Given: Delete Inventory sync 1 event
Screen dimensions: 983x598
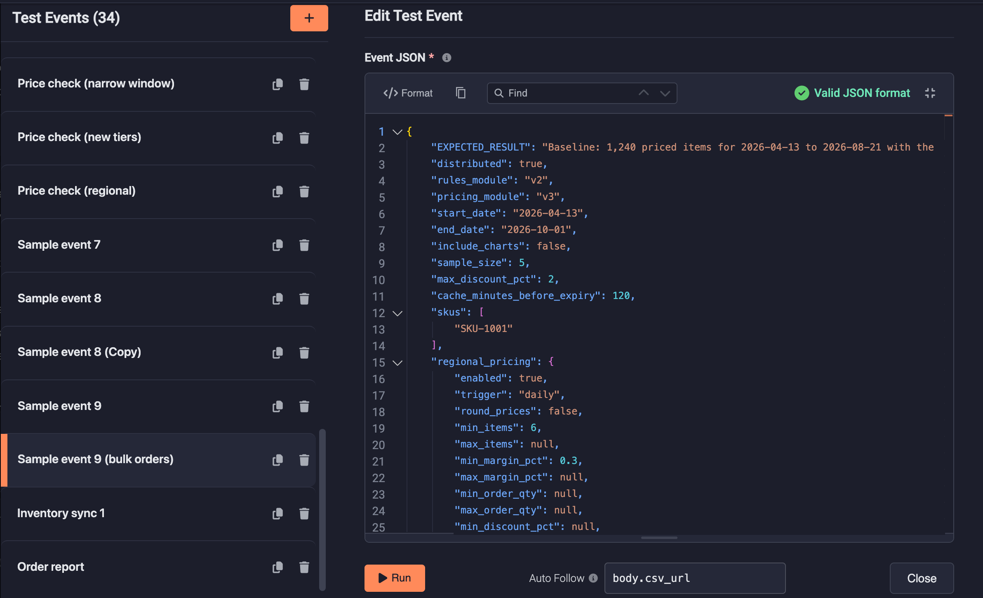Looking at the screenshot, I should tap(304, 513).
